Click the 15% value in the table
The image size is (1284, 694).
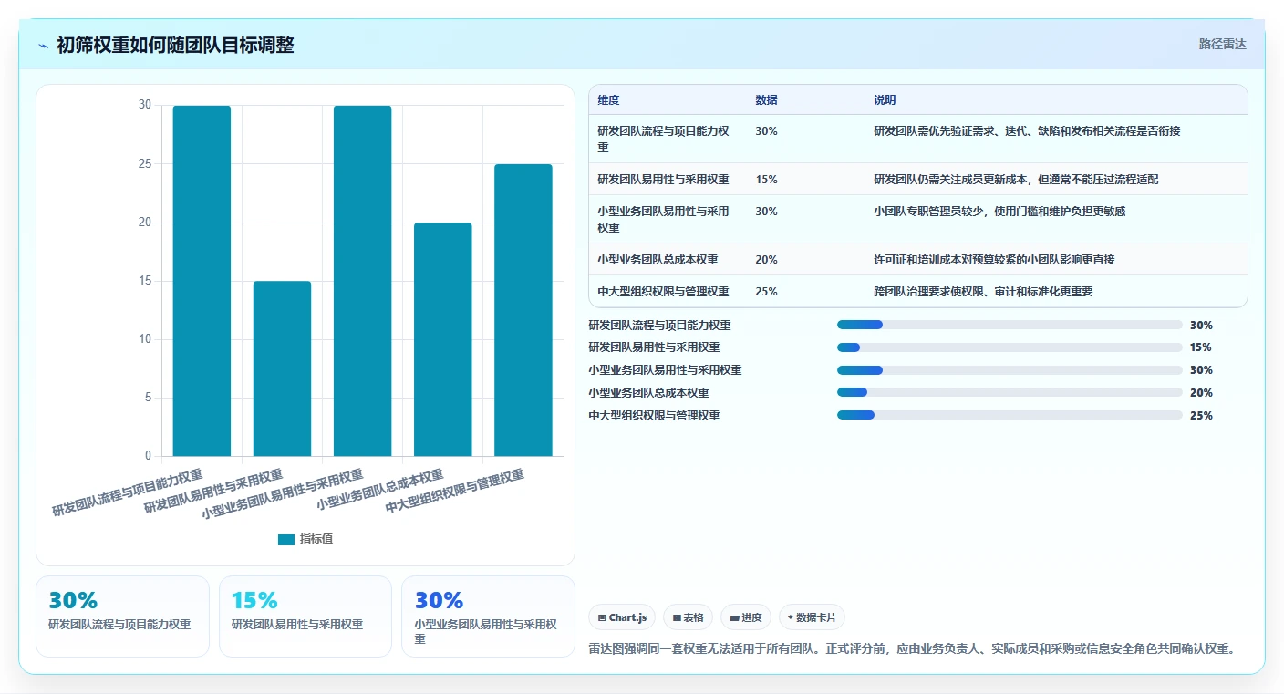click(766, 180)
